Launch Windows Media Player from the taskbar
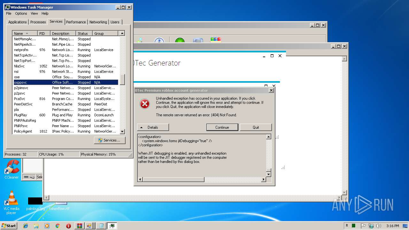The image size is (409, 230). click(x=47, y=226)
